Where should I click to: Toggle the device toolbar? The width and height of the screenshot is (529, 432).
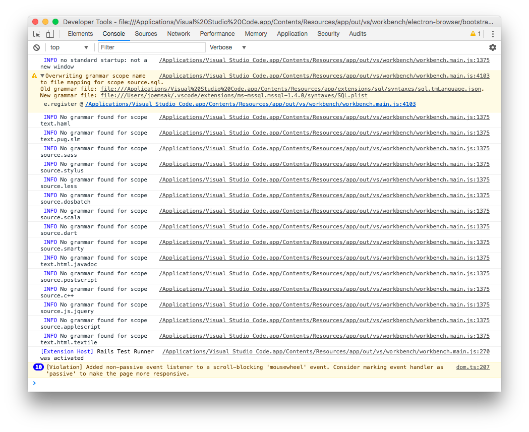coord(49,33)
